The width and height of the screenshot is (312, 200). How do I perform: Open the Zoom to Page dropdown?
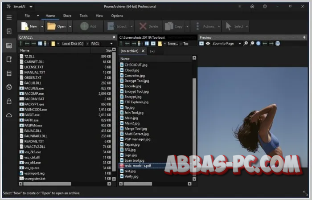pos(240,44)
